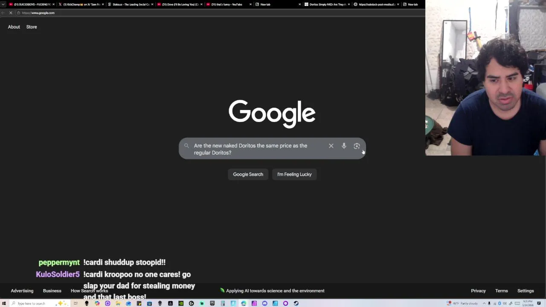Open Bluetooth from the system tray
Image resolution: width=546 pixels, height=307 pixels.
click(500, 303)
